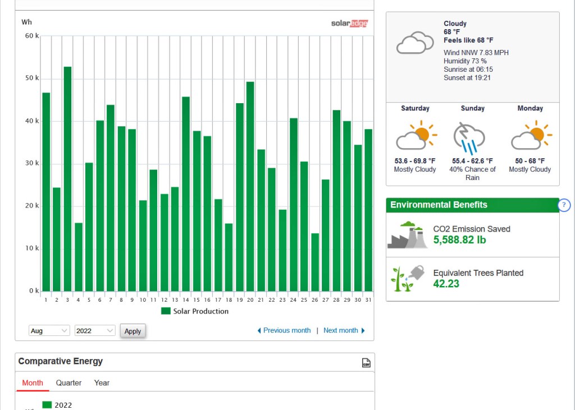Click Saturday's mostly cloudy forecast icon
This screenshot has height=410, width=575.
[x=416, y=135]
